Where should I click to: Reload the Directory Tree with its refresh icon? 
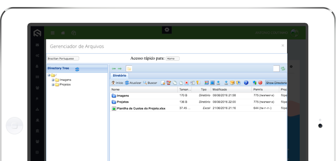click(77, 69)
